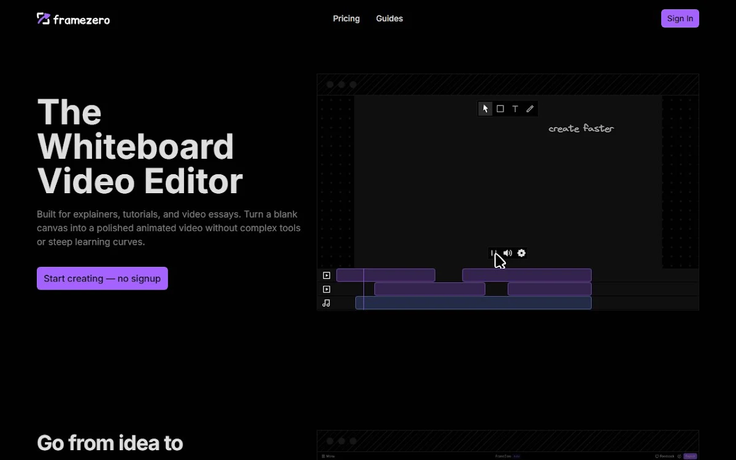Viewport: 736px width, 460px height.
Task: Select second clip on second video track
Action: [x=550, y=289]
